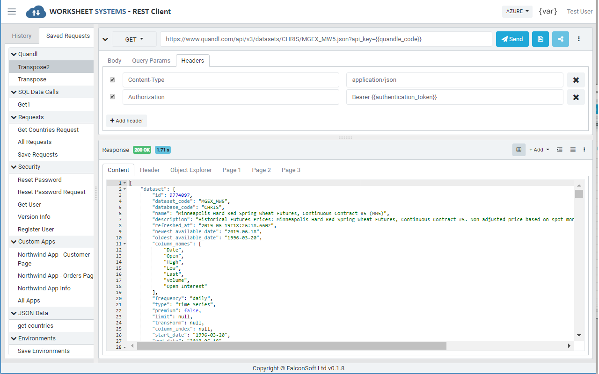Open the + Add dropdown in Response

(540, 150)
